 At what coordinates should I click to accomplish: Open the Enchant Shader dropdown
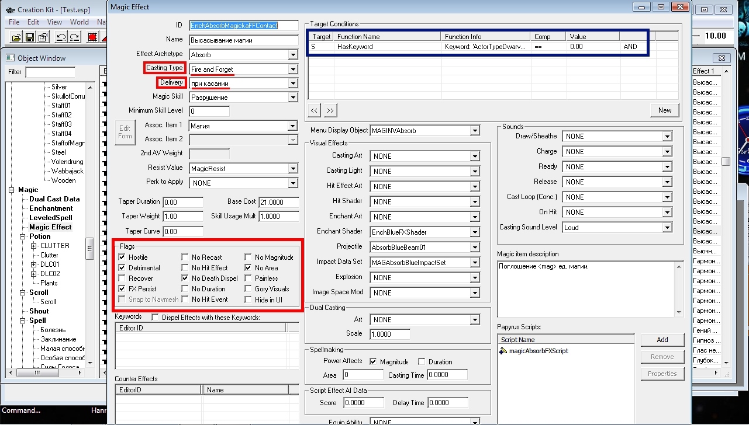(475, 232)
